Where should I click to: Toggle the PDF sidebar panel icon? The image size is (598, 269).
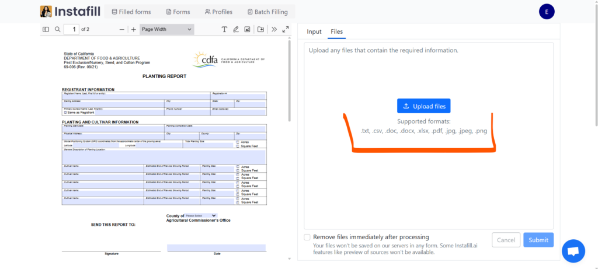(46, 29)
